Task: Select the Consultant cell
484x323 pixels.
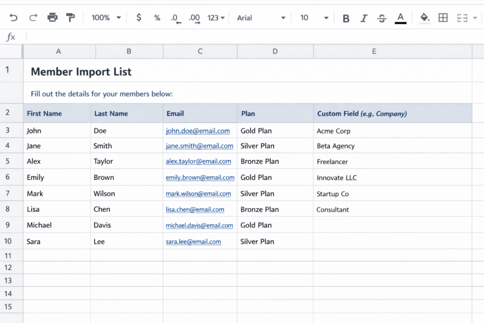Action: [393, 210]
